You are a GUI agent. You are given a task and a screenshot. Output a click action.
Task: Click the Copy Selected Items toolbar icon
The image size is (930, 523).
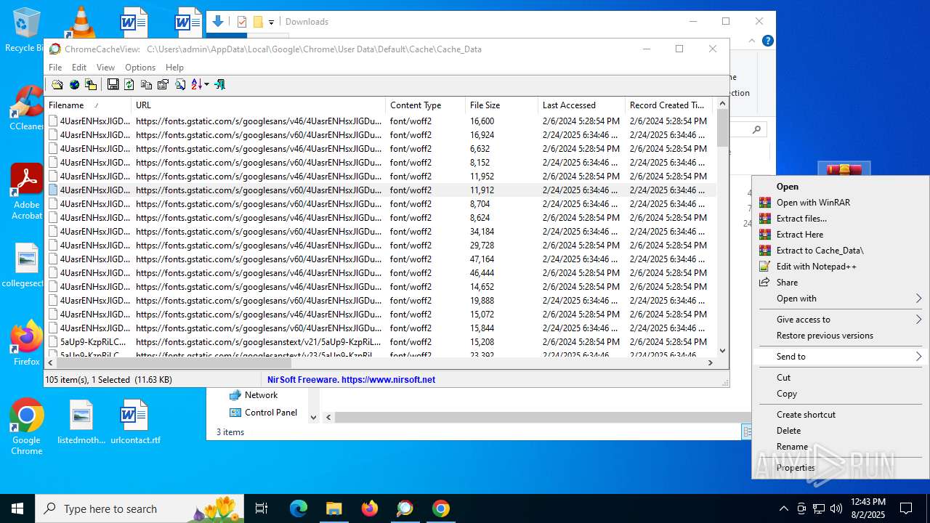tap(146, 85)
